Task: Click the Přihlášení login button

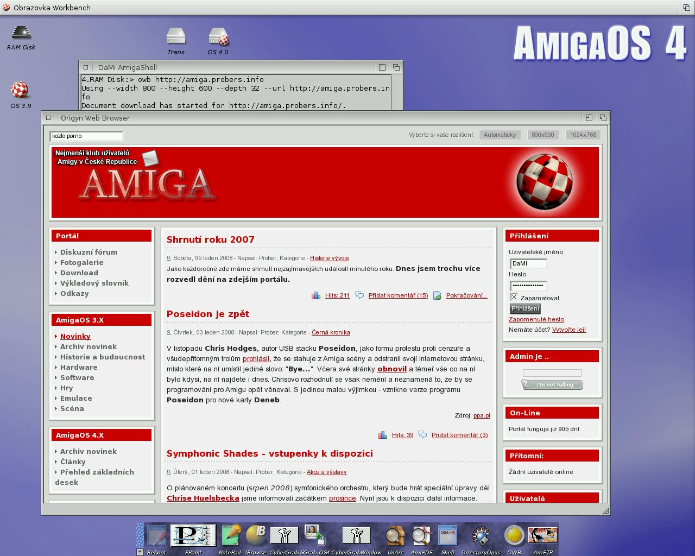Action: tap(526, 308)
